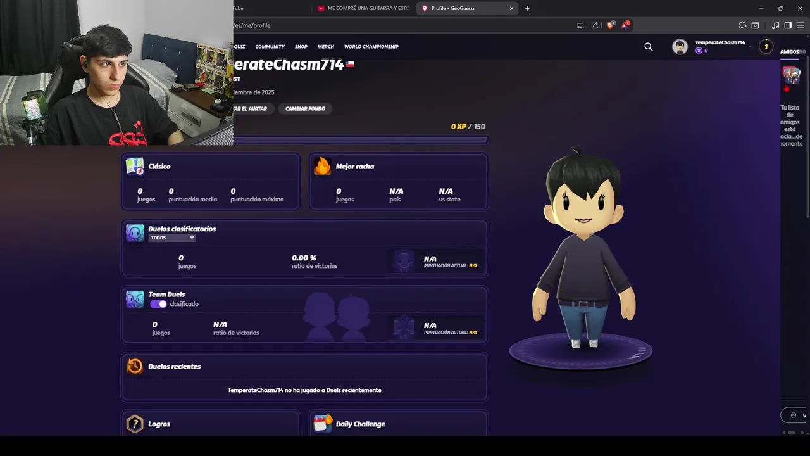Open the QUIZ nav item

[239, 47]
